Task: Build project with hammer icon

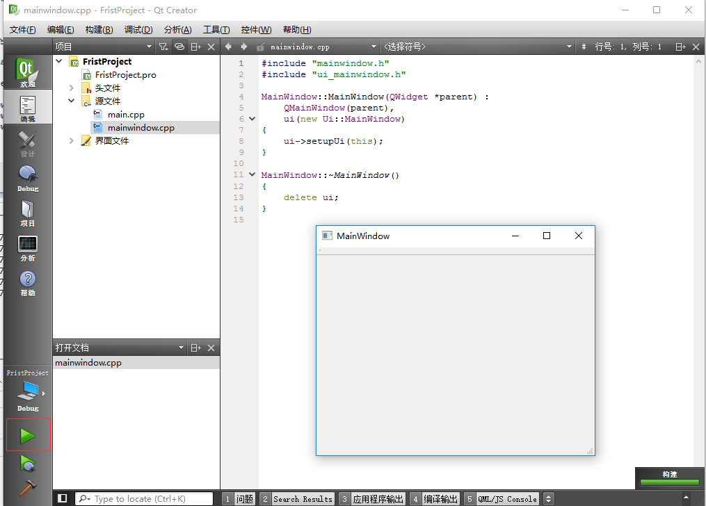Action: (x=28, y=487)
